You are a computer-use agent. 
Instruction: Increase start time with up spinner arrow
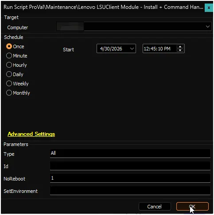[180, 47]
